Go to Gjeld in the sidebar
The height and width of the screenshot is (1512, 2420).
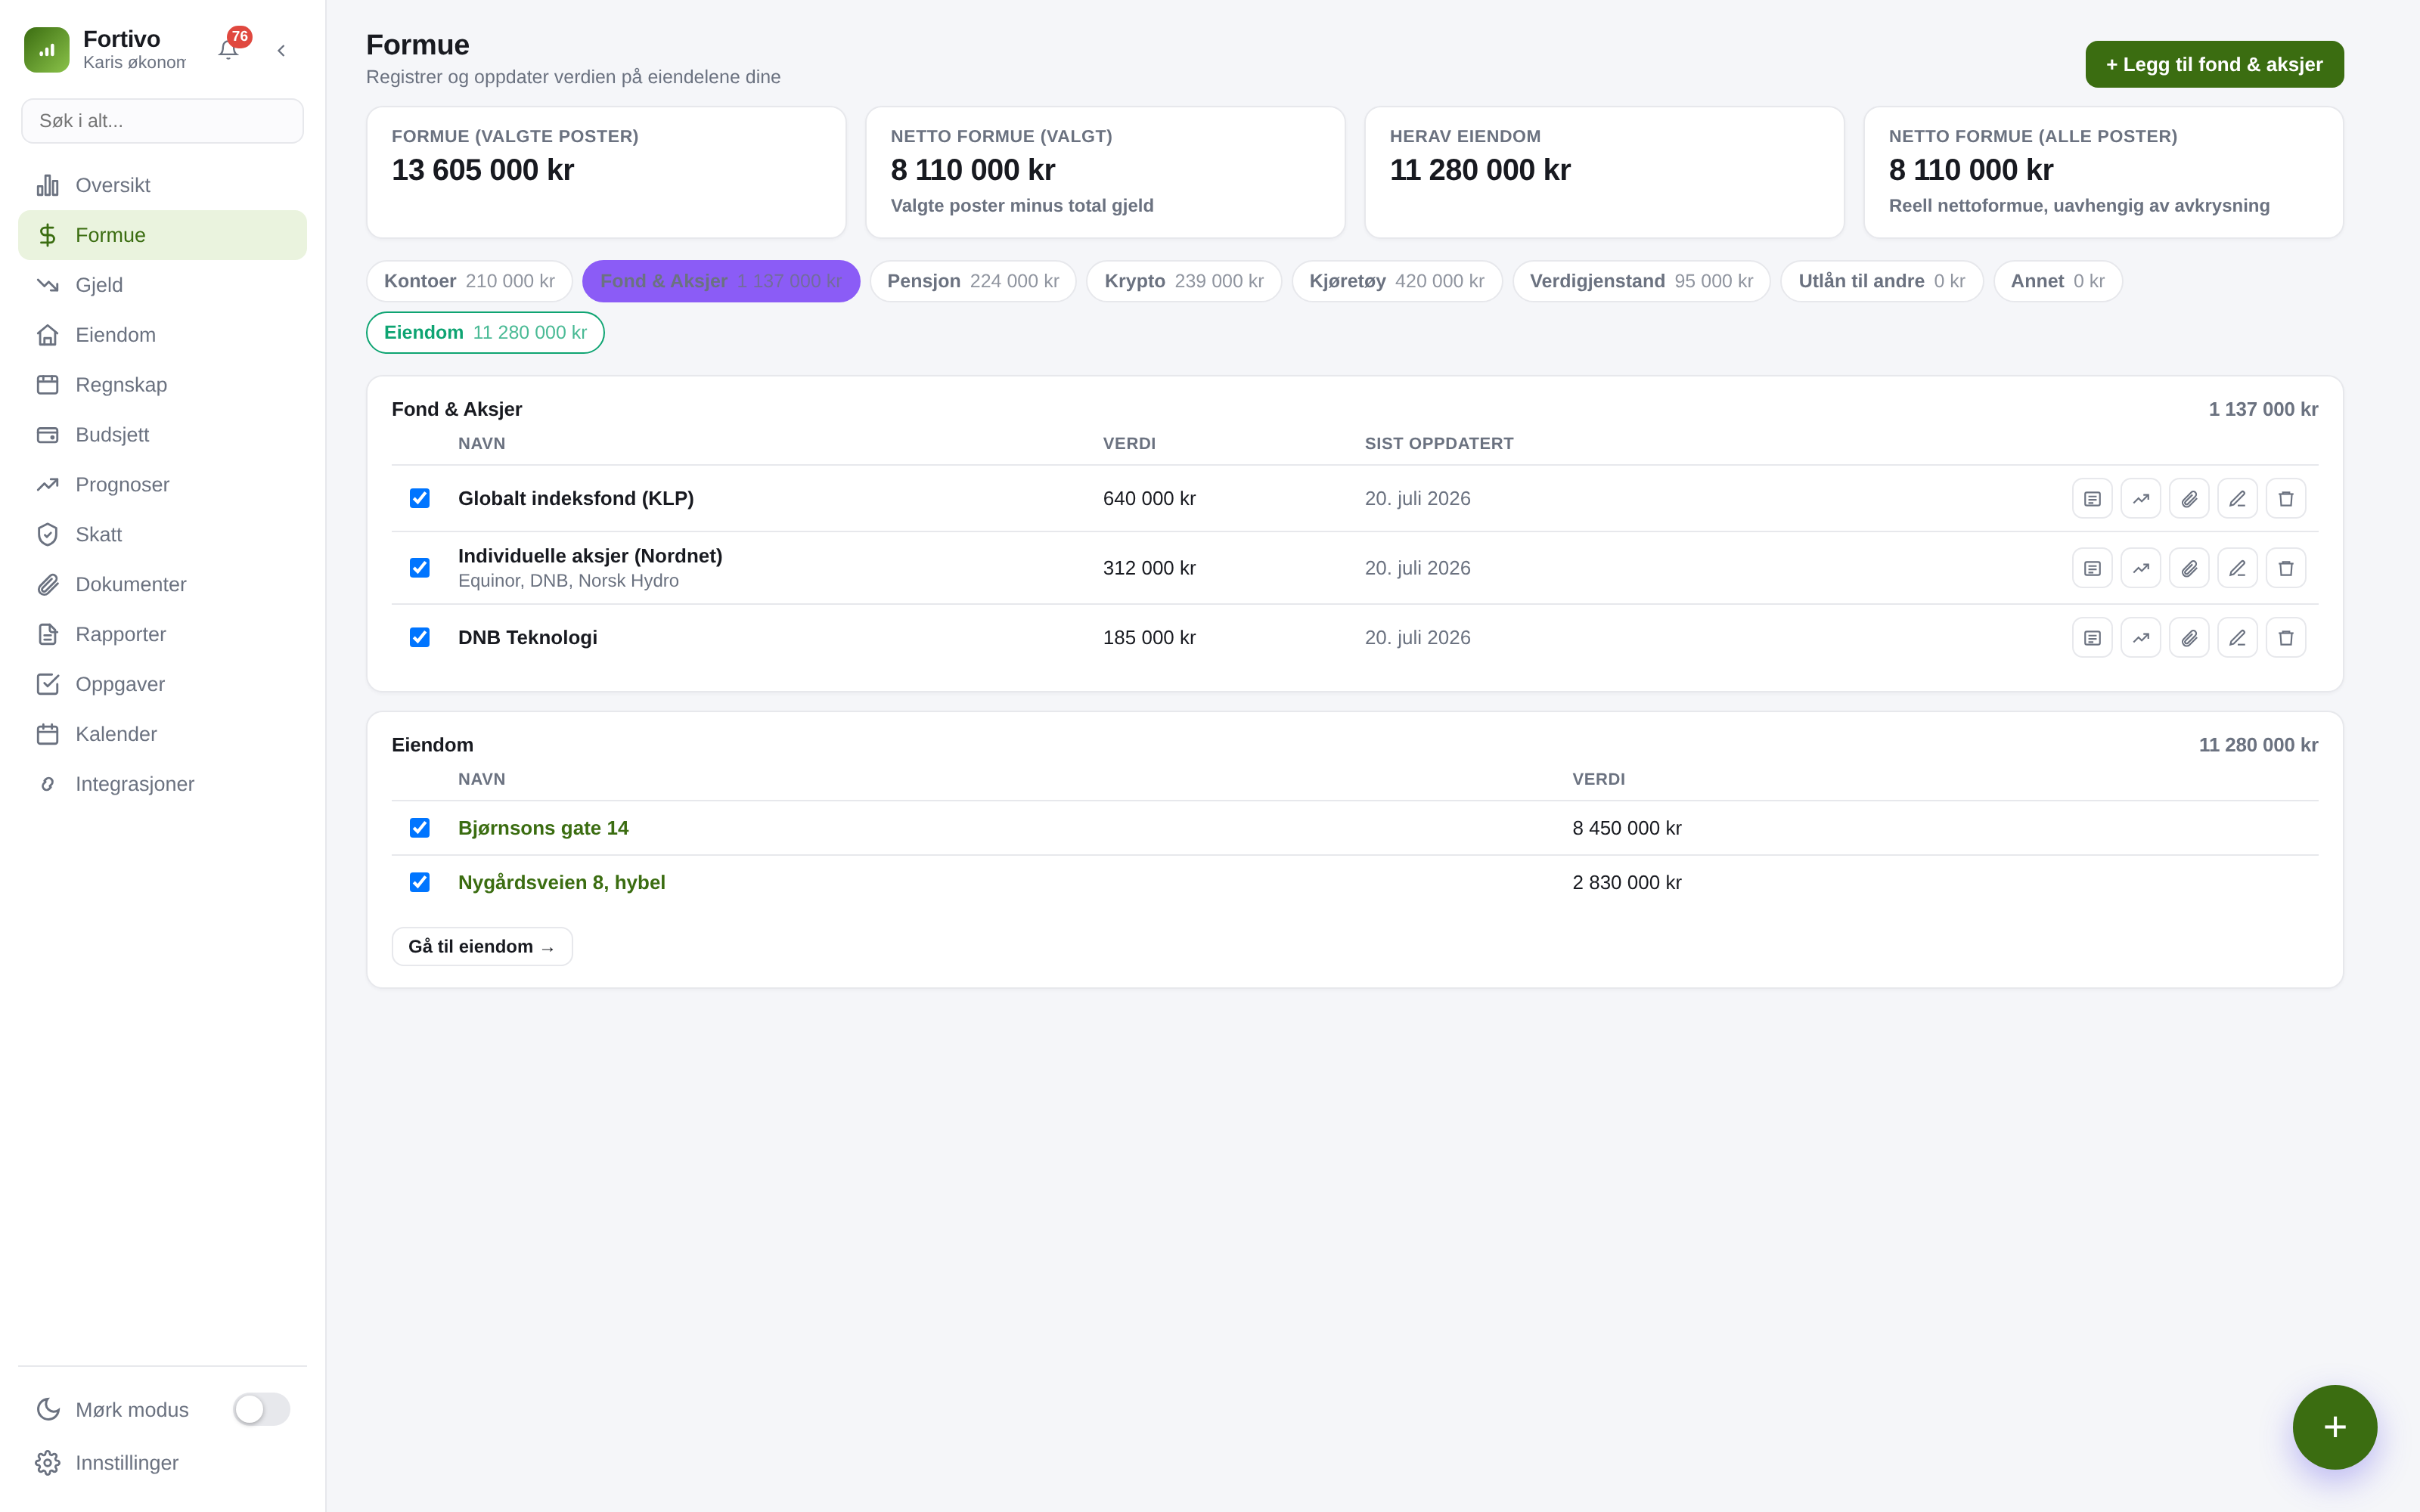pos(162,285)
